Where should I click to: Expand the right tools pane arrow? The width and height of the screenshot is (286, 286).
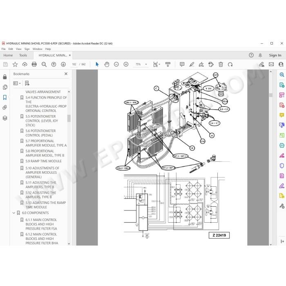[282, 241]
